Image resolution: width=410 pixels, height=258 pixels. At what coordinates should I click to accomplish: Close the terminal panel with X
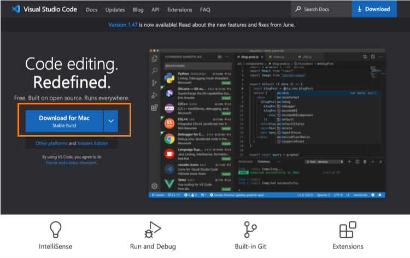pos(380,162)
